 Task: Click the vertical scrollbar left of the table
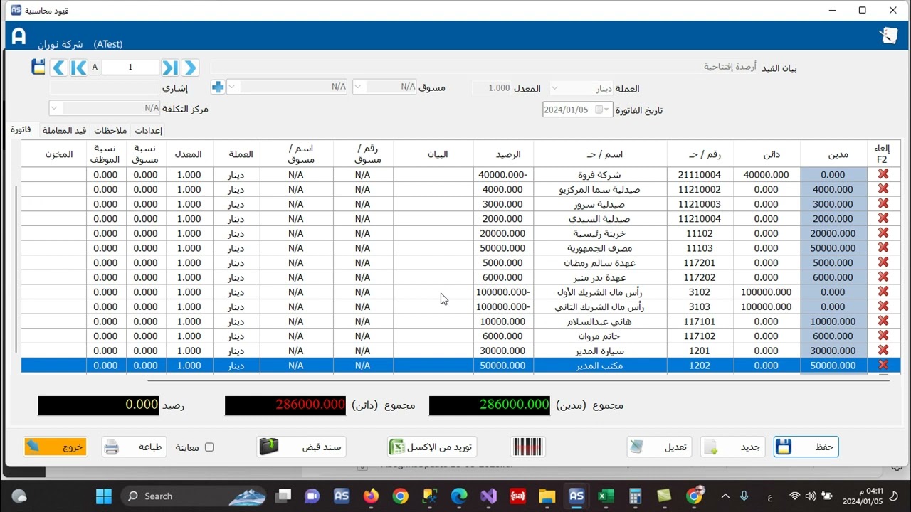(x=16, y=270)
